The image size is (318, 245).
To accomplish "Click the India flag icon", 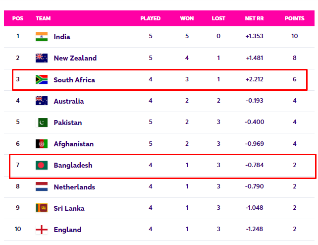I will (42, 37).
